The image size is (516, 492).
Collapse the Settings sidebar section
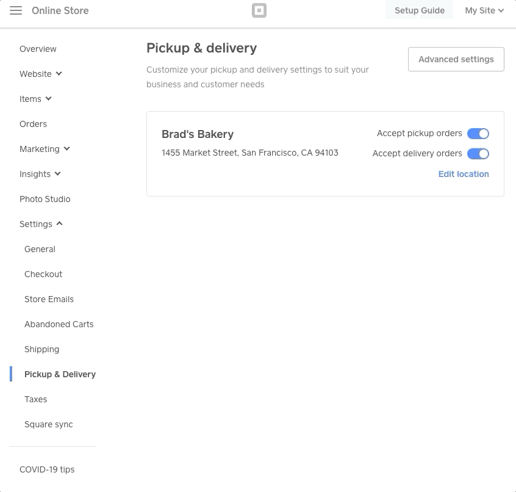coord(41,224)
